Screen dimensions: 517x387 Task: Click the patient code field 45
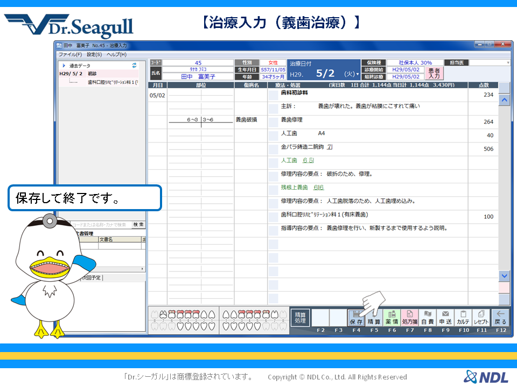pyautogui.click(x=198, y=62)
